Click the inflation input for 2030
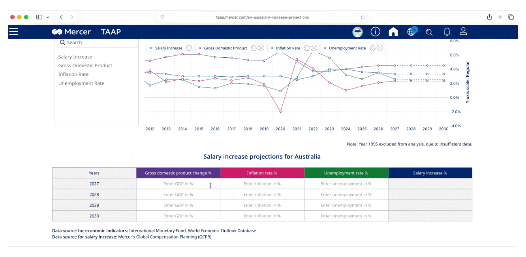The width and height of the screenshot is (526, 257). pos(262,216)
